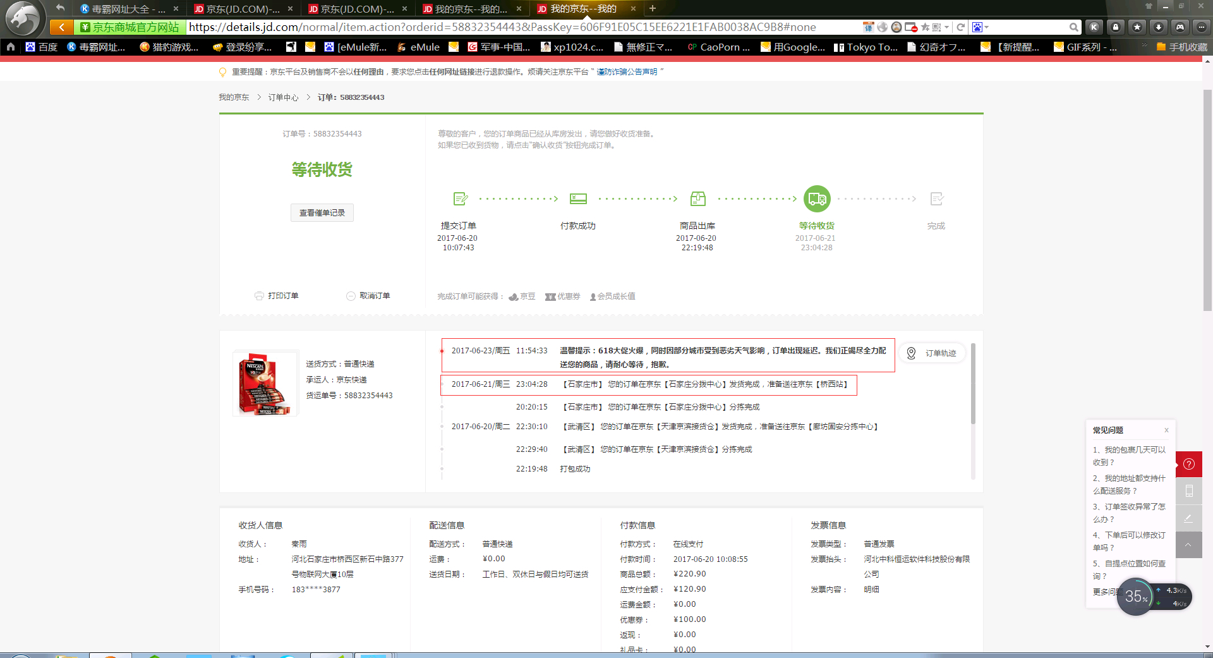Open downloads toolbar button
This screenshot has height=658, width=1213.
click(1159, 27)
